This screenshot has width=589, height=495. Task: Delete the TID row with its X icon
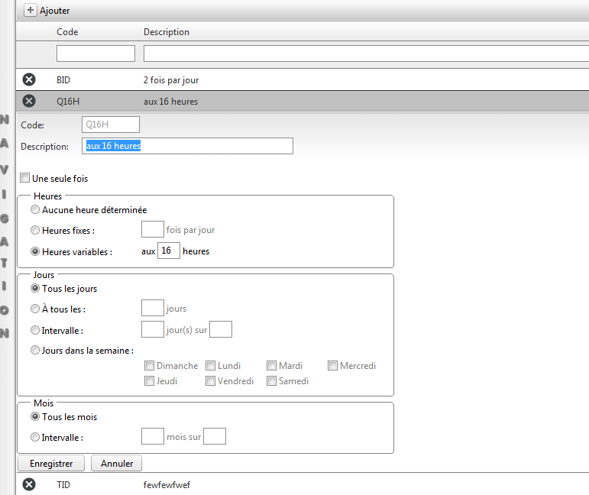click(29, 484)
